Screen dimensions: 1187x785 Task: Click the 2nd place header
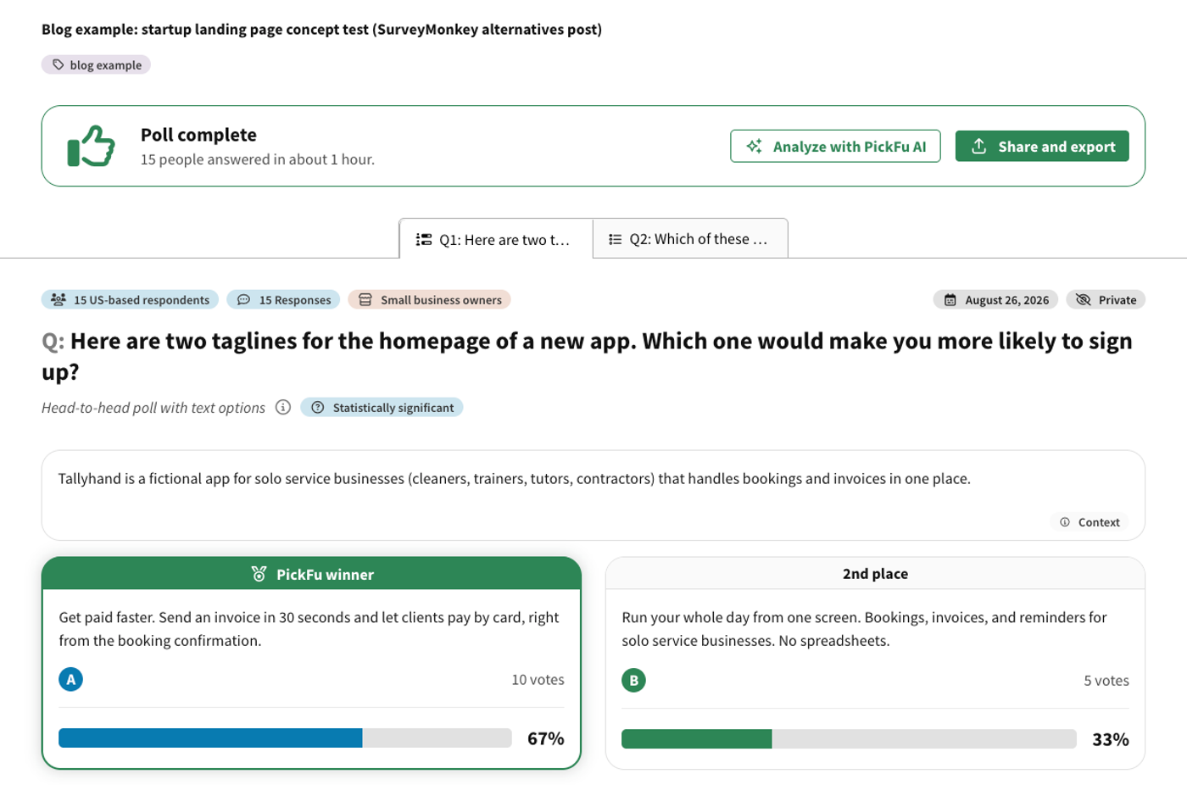click(x=875, y=573)
